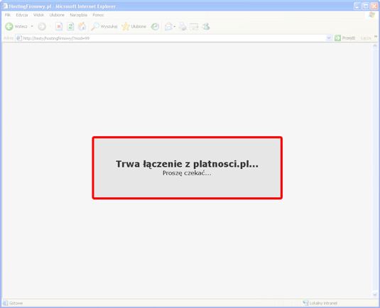Image resolution: width=380 pixels, height=308 pixels.
Task: Click the Windows flag logo icon
Action: (371, 15)
